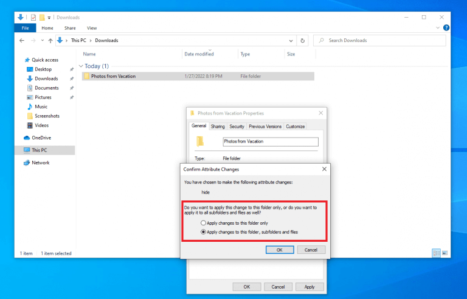Open Desktop in the navigation pane

(43, 69)
